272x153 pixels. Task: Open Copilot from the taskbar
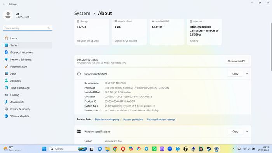[x=131, y=149]
